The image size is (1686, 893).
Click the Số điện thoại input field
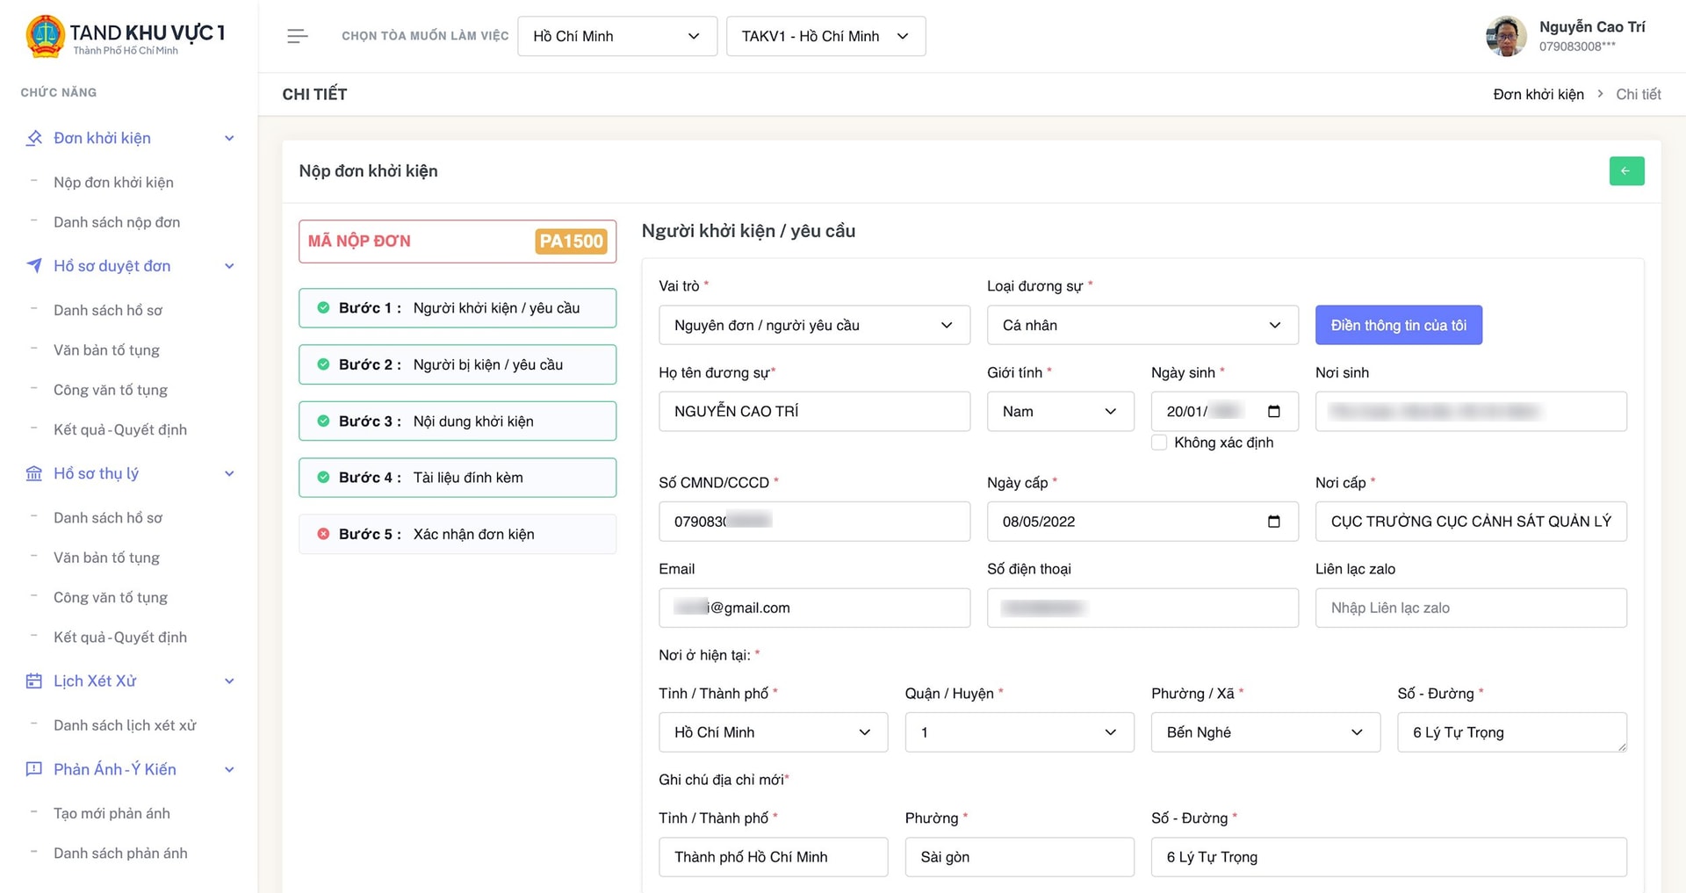[x=1142, y=608]
